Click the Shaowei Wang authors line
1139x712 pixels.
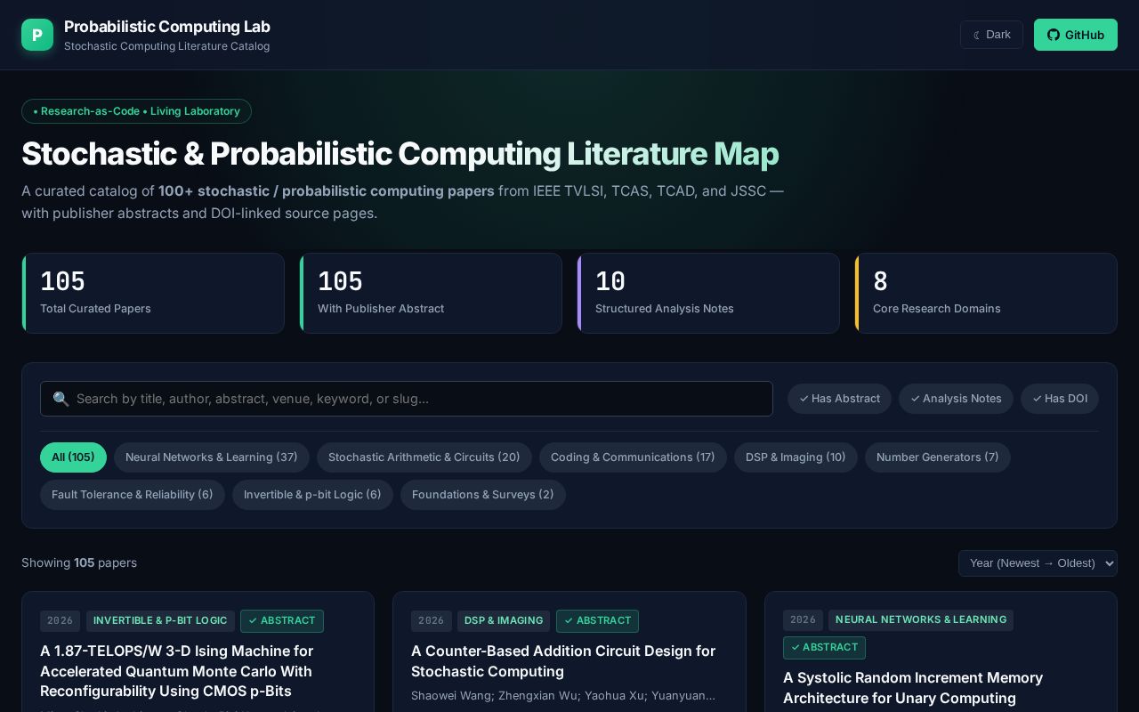coord(563,696)
